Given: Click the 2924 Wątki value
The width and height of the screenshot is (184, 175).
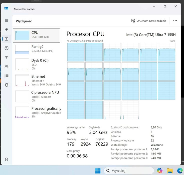Looking at the screenshot, I should 86,144.
